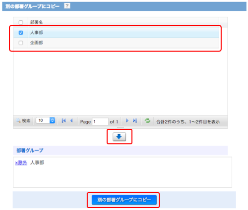Open the rows-per-page dropdown showing 10
Image resolution: width=248 pixels, height=210 pixels.
(x=46, y=120)
